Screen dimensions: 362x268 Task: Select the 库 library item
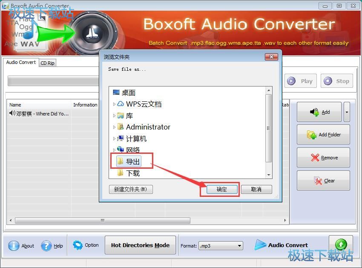coord(129,115)
